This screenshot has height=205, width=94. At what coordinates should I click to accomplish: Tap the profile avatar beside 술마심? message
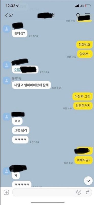click(7, 29)
